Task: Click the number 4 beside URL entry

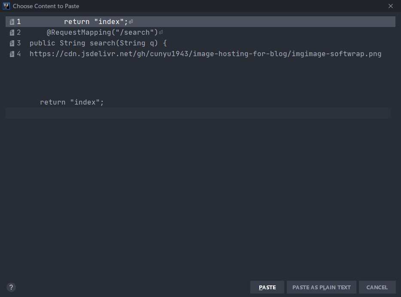Action: [18, 54]
